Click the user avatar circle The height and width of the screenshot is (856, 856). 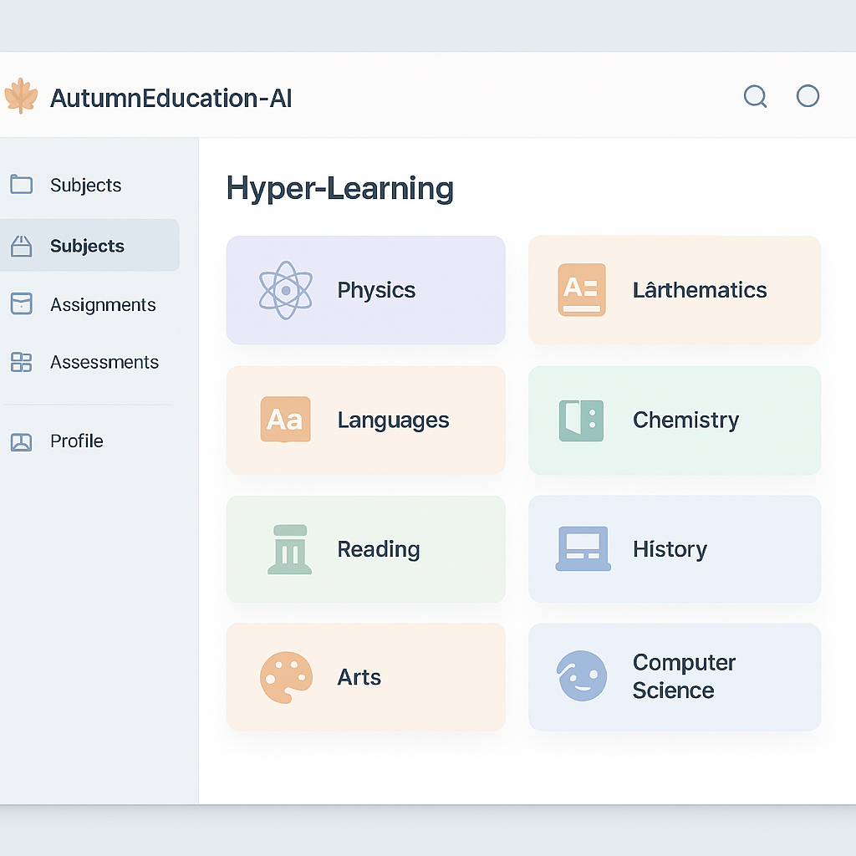tap(808, 96)
